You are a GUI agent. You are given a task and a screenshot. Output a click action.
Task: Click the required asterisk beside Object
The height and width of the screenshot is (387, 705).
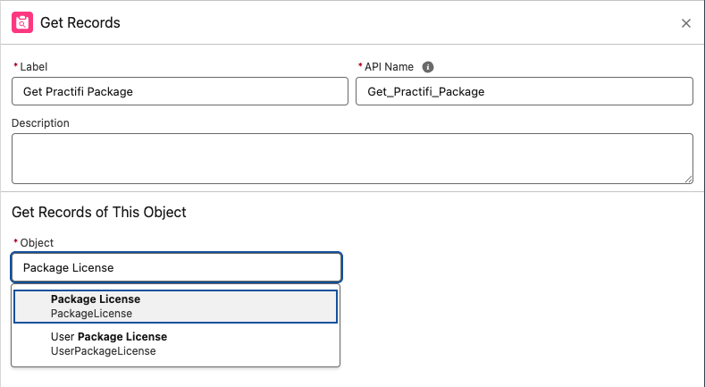(14, 243)
